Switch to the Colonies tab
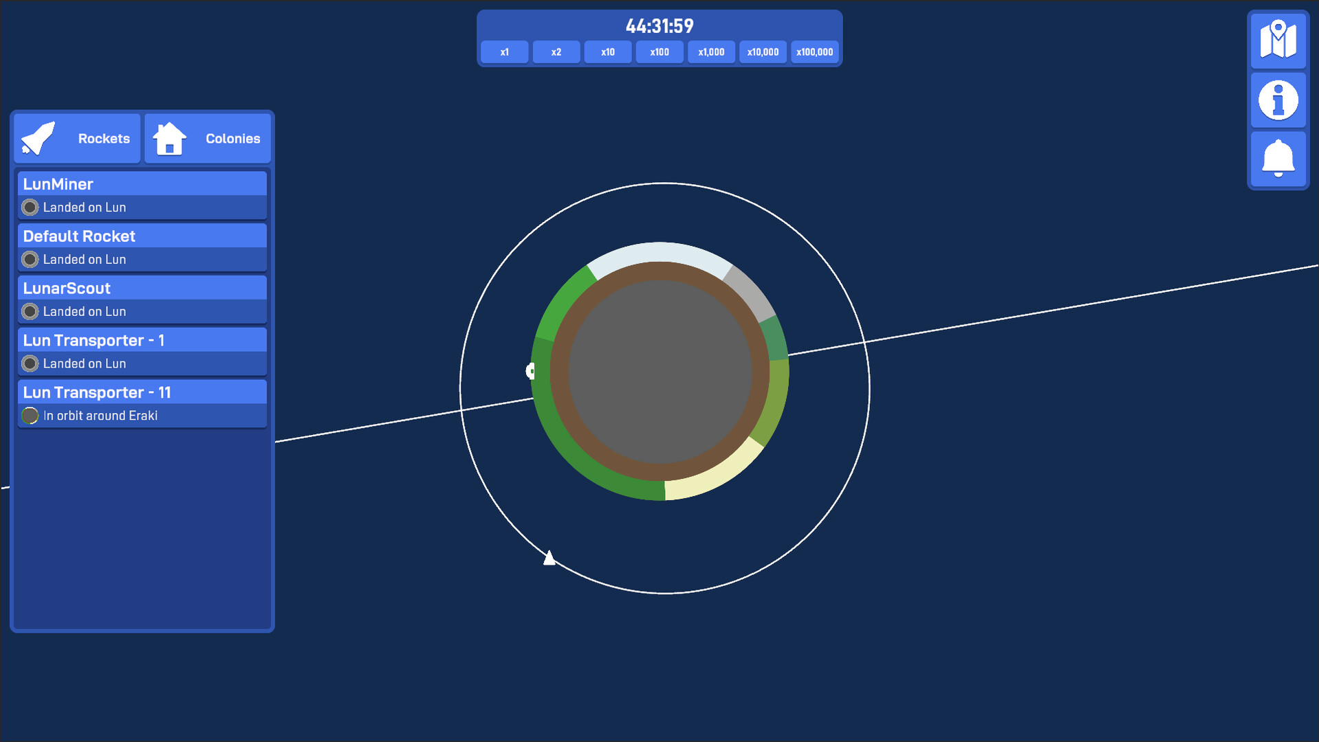The image size is (1319, 742). tap(208, 138)
